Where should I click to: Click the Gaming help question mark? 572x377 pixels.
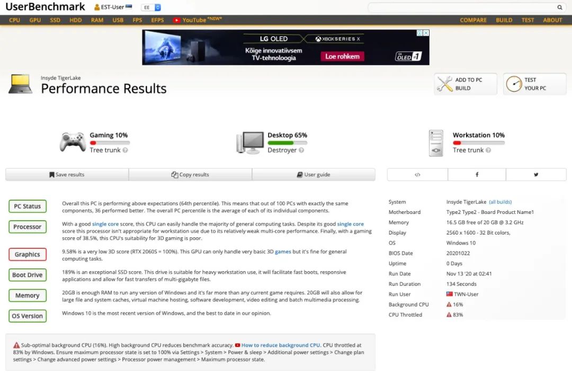126,150
